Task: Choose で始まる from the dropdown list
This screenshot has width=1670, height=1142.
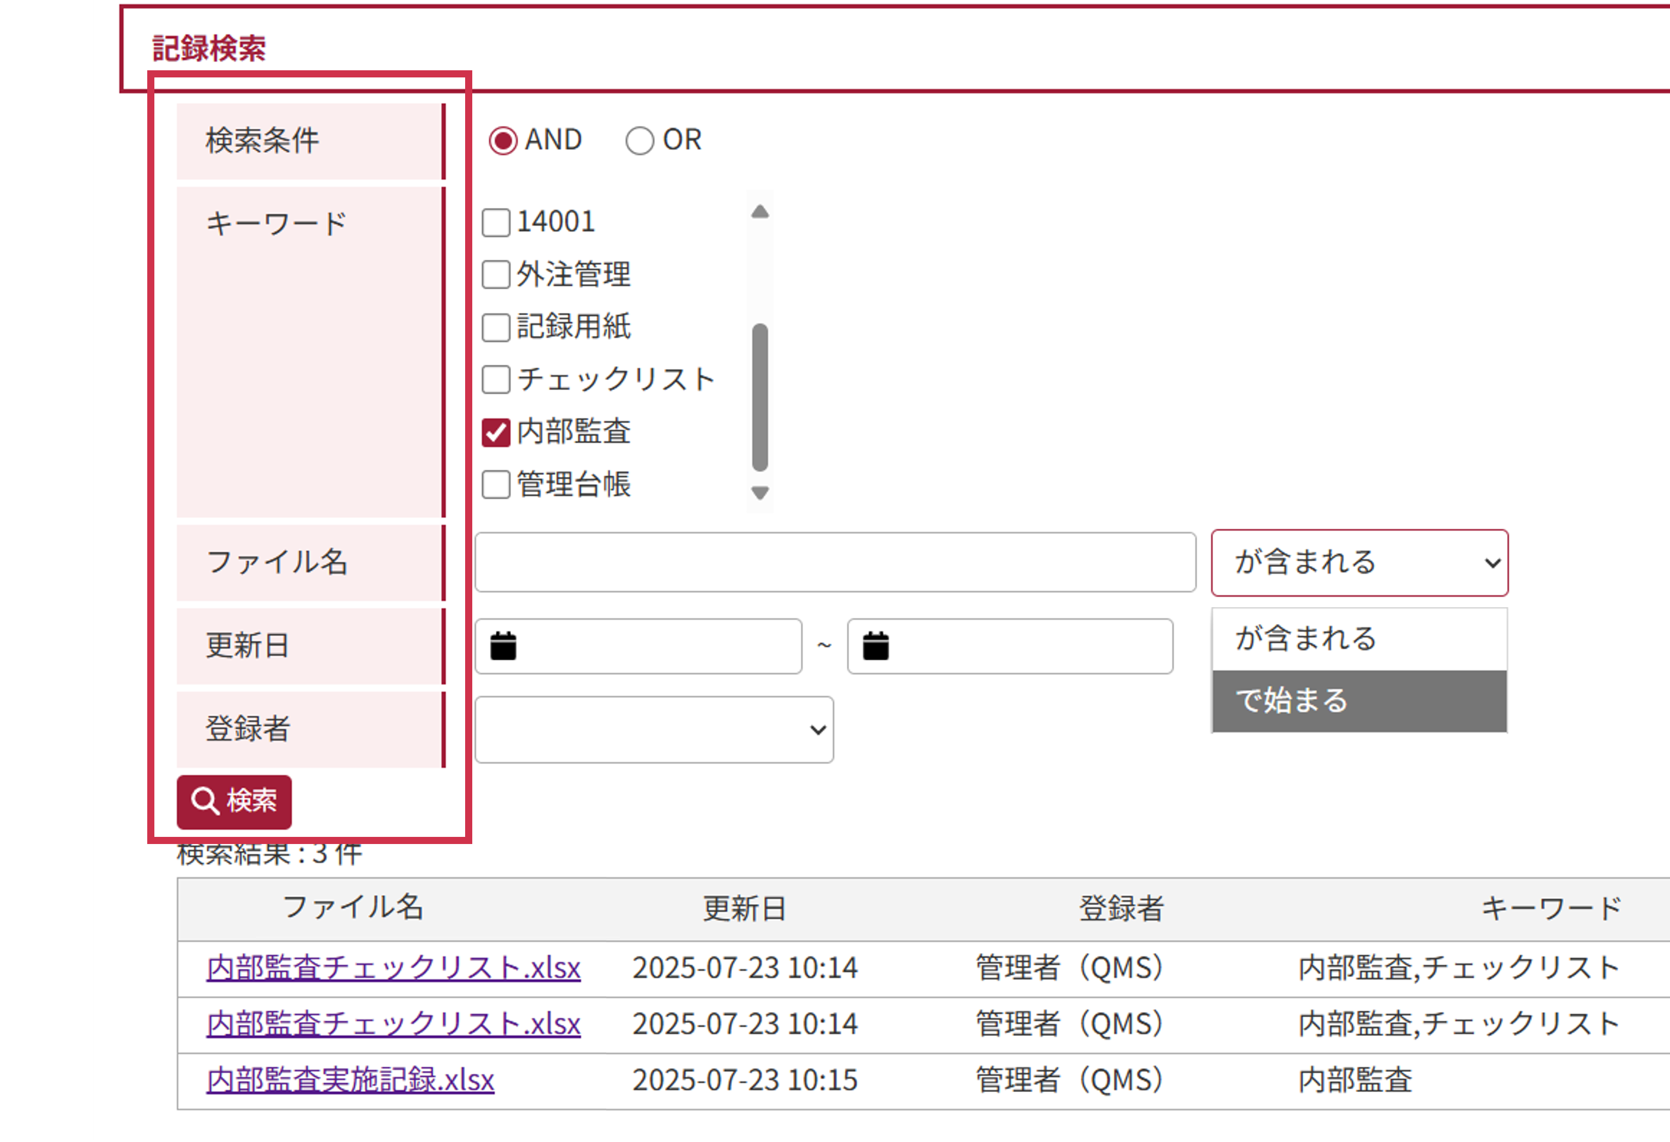Action: tap(1359, 701)
